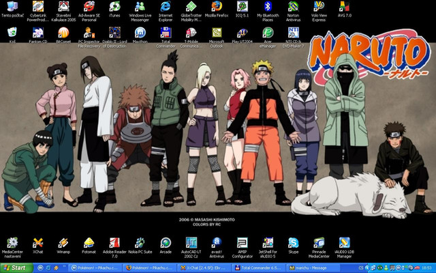Open the Arcade shortcut
The height and width of the screenshot is (273, 436).
pos(166,246)
